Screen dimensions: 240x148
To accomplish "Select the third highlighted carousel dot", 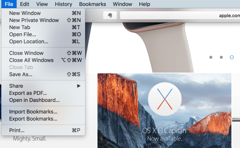I will 232,57.
